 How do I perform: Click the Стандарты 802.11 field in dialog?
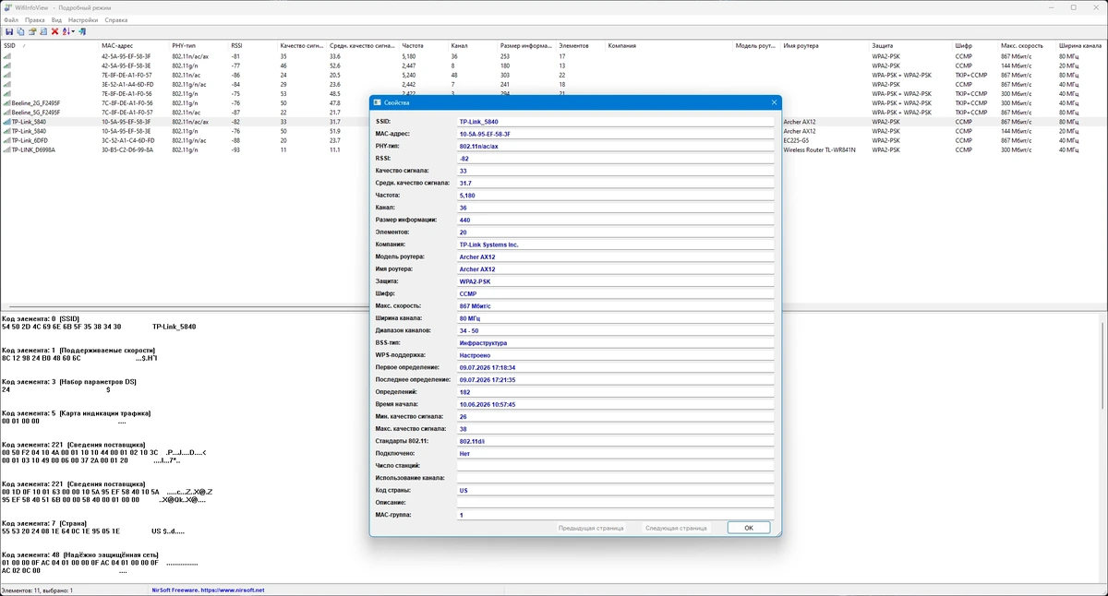point(615,441)
